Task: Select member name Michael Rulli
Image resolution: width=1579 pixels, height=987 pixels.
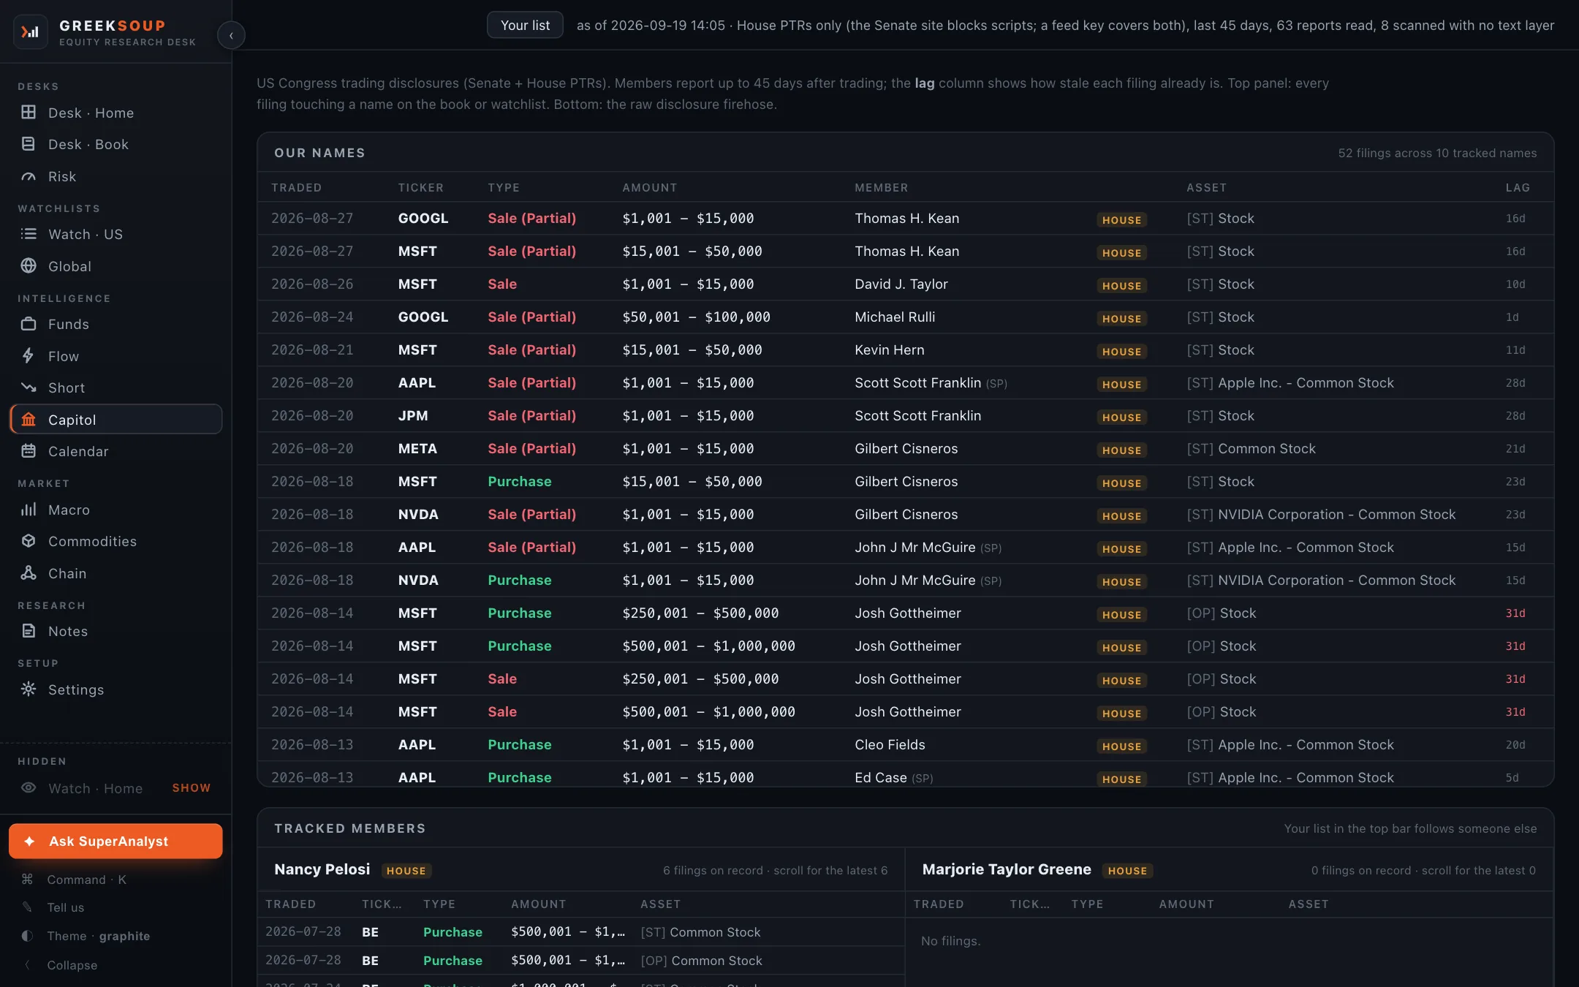Action: click(x=895, y=317)
